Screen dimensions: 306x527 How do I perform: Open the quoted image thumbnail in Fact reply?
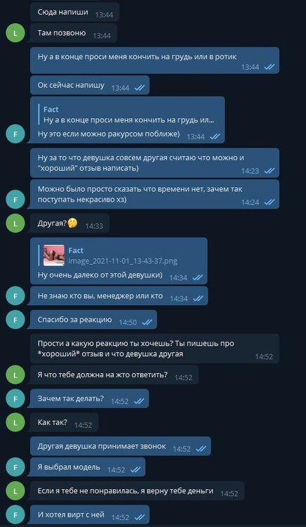(54, 256)
